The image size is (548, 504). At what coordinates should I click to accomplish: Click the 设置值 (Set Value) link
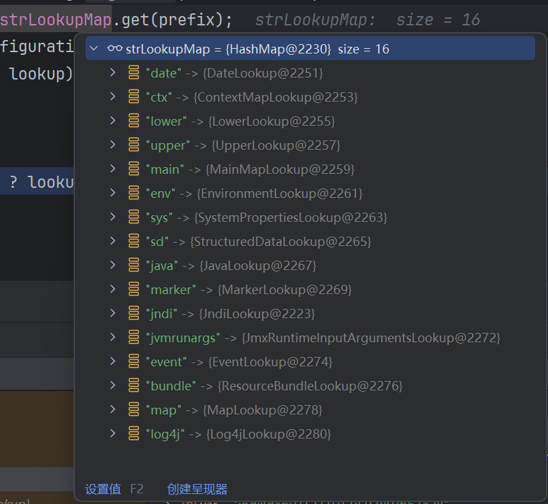point(103,489)
